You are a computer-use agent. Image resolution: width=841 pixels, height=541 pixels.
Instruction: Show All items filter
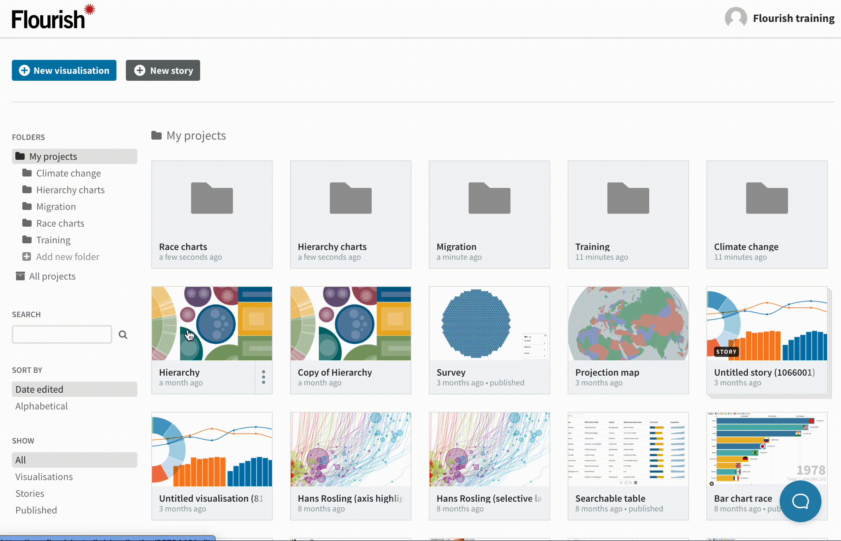coord(75,460)
